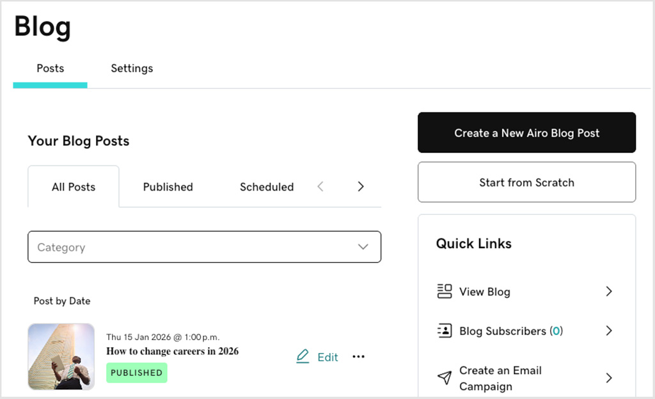Screen dimensions: 655x399
Task: Click the Create a New Airo Blog Post button
Action: 526,132
